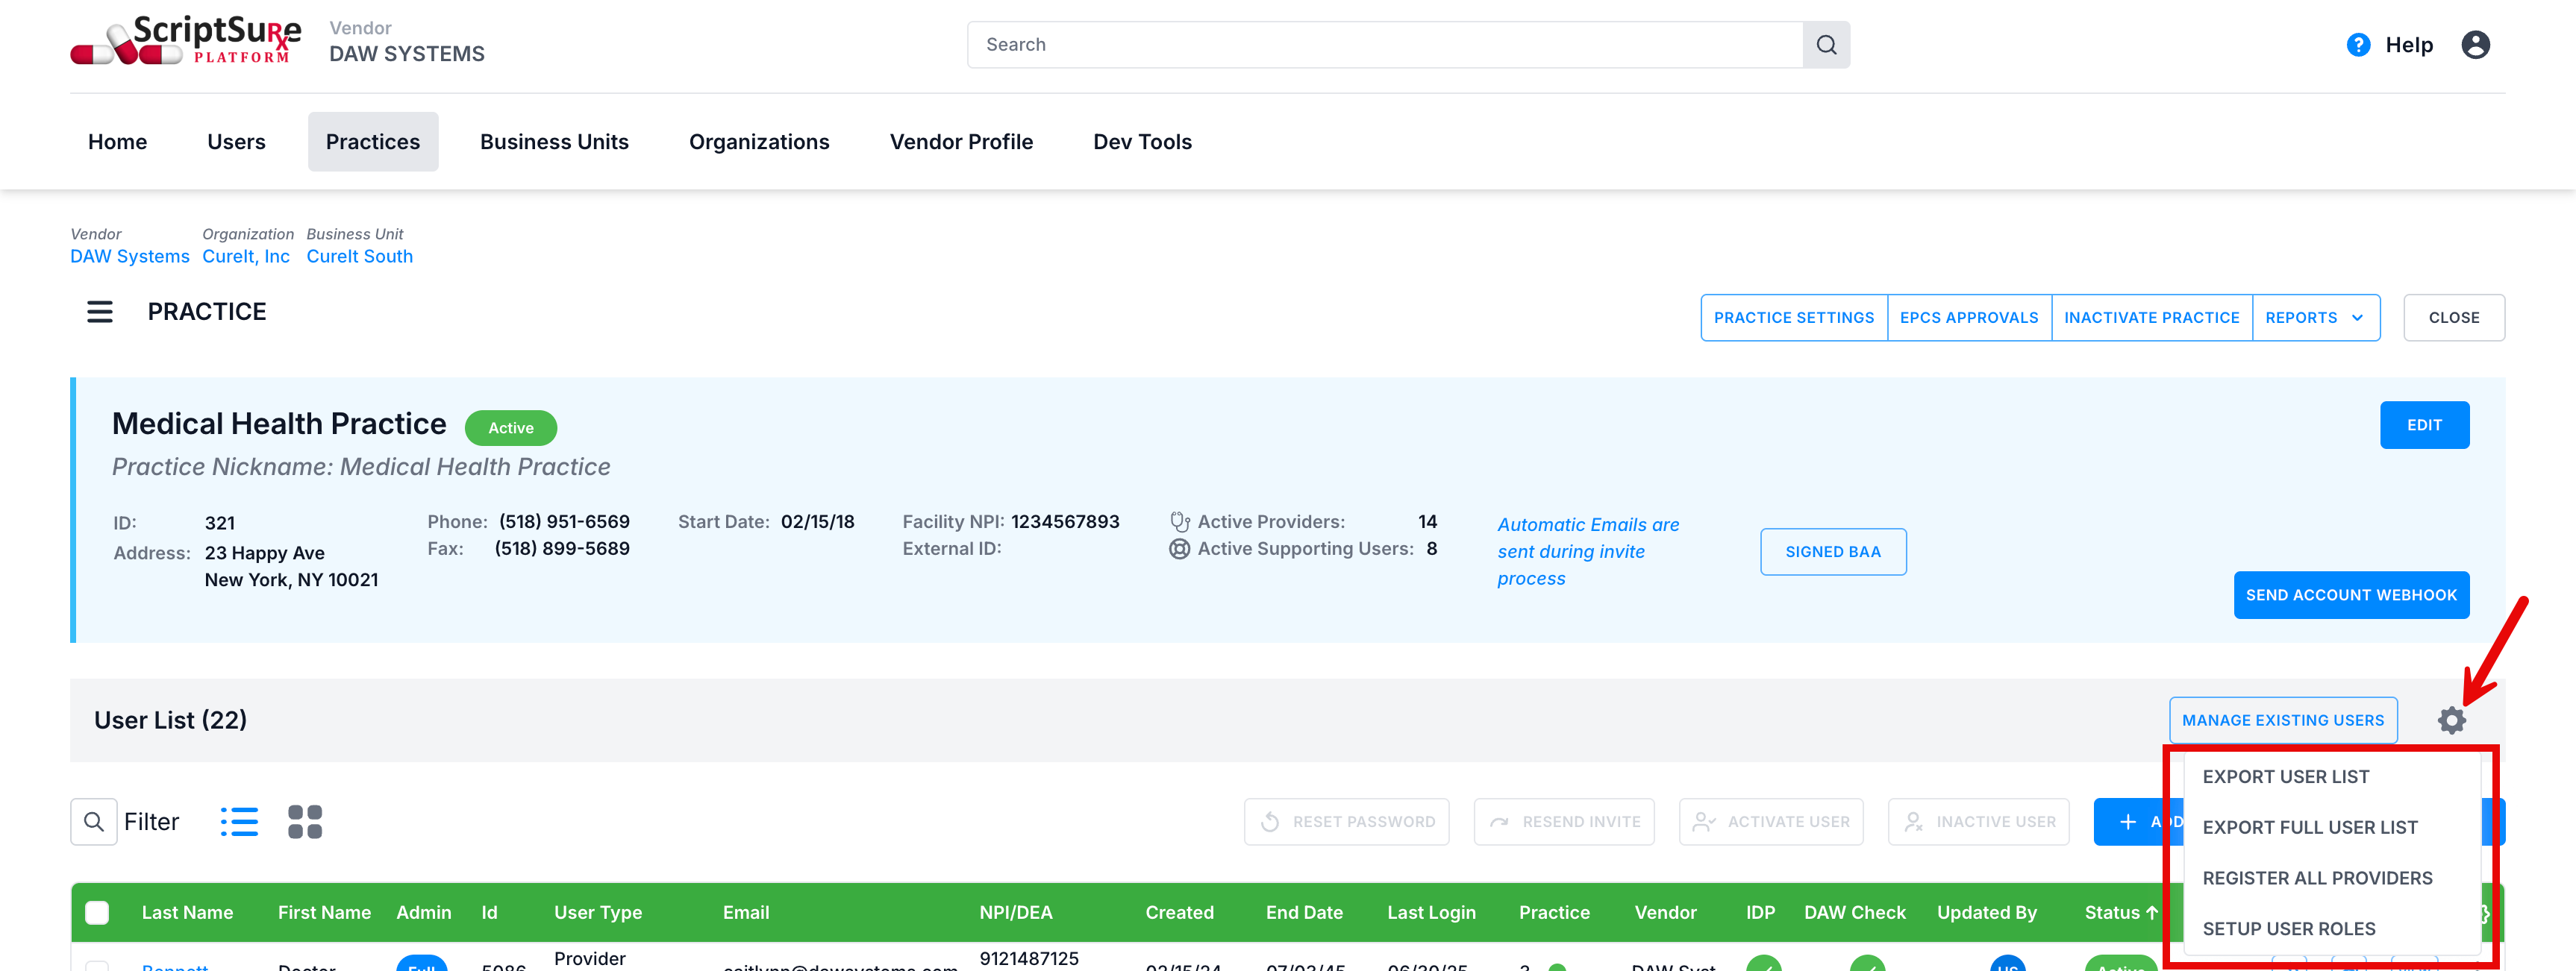Click the search magnifier icon button
Viewport: 2576px width, 971px height.
(x=1825, y=45)
